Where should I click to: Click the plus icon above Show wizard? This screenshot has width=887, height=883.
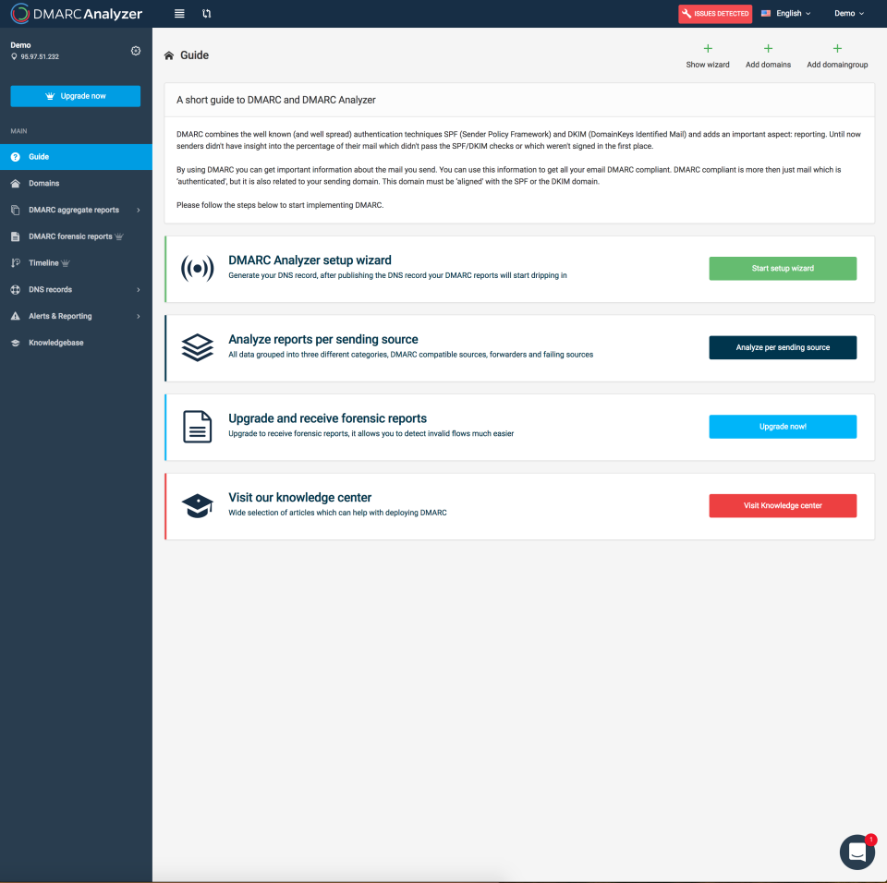pyautogui.click(x=708, y=49)
